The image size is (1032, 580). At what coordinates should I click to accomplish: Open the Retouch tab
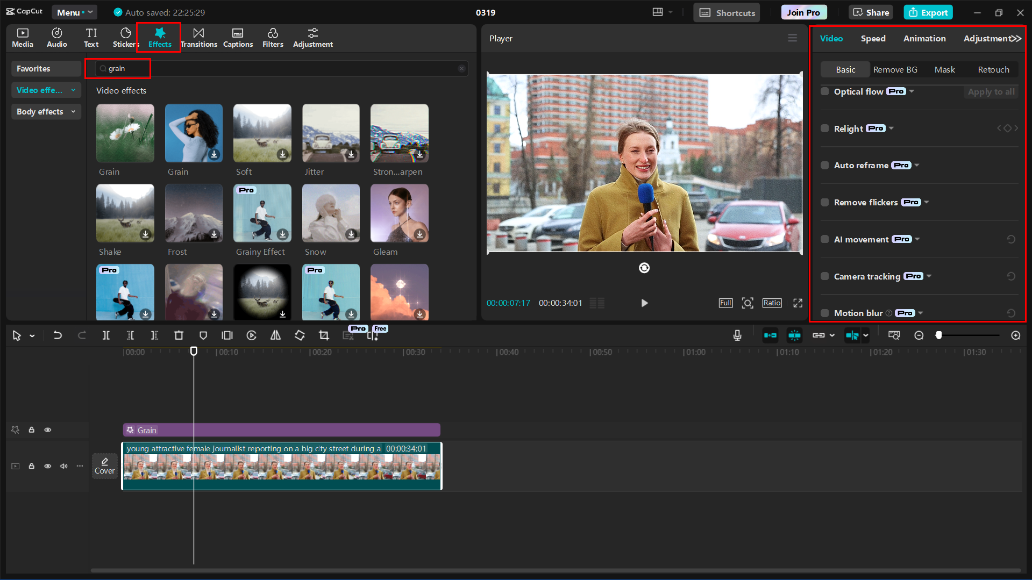click(x=993, y=69)
